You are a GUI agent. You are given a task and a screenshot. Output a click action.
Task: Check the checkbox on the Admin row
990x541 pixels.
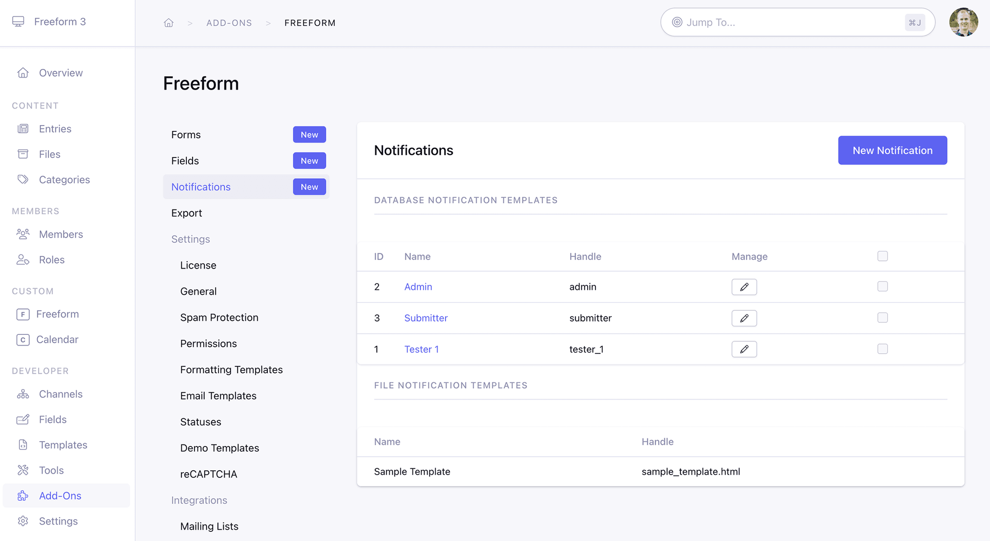pos(882,286)
